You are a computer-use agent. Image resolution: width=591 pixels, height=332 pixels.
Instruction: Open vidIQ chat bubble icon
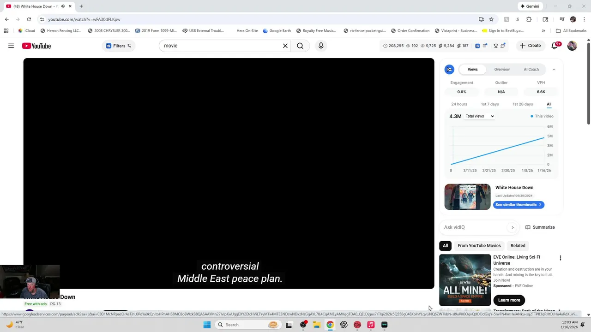pyautogui.click(x=503, y=46)
